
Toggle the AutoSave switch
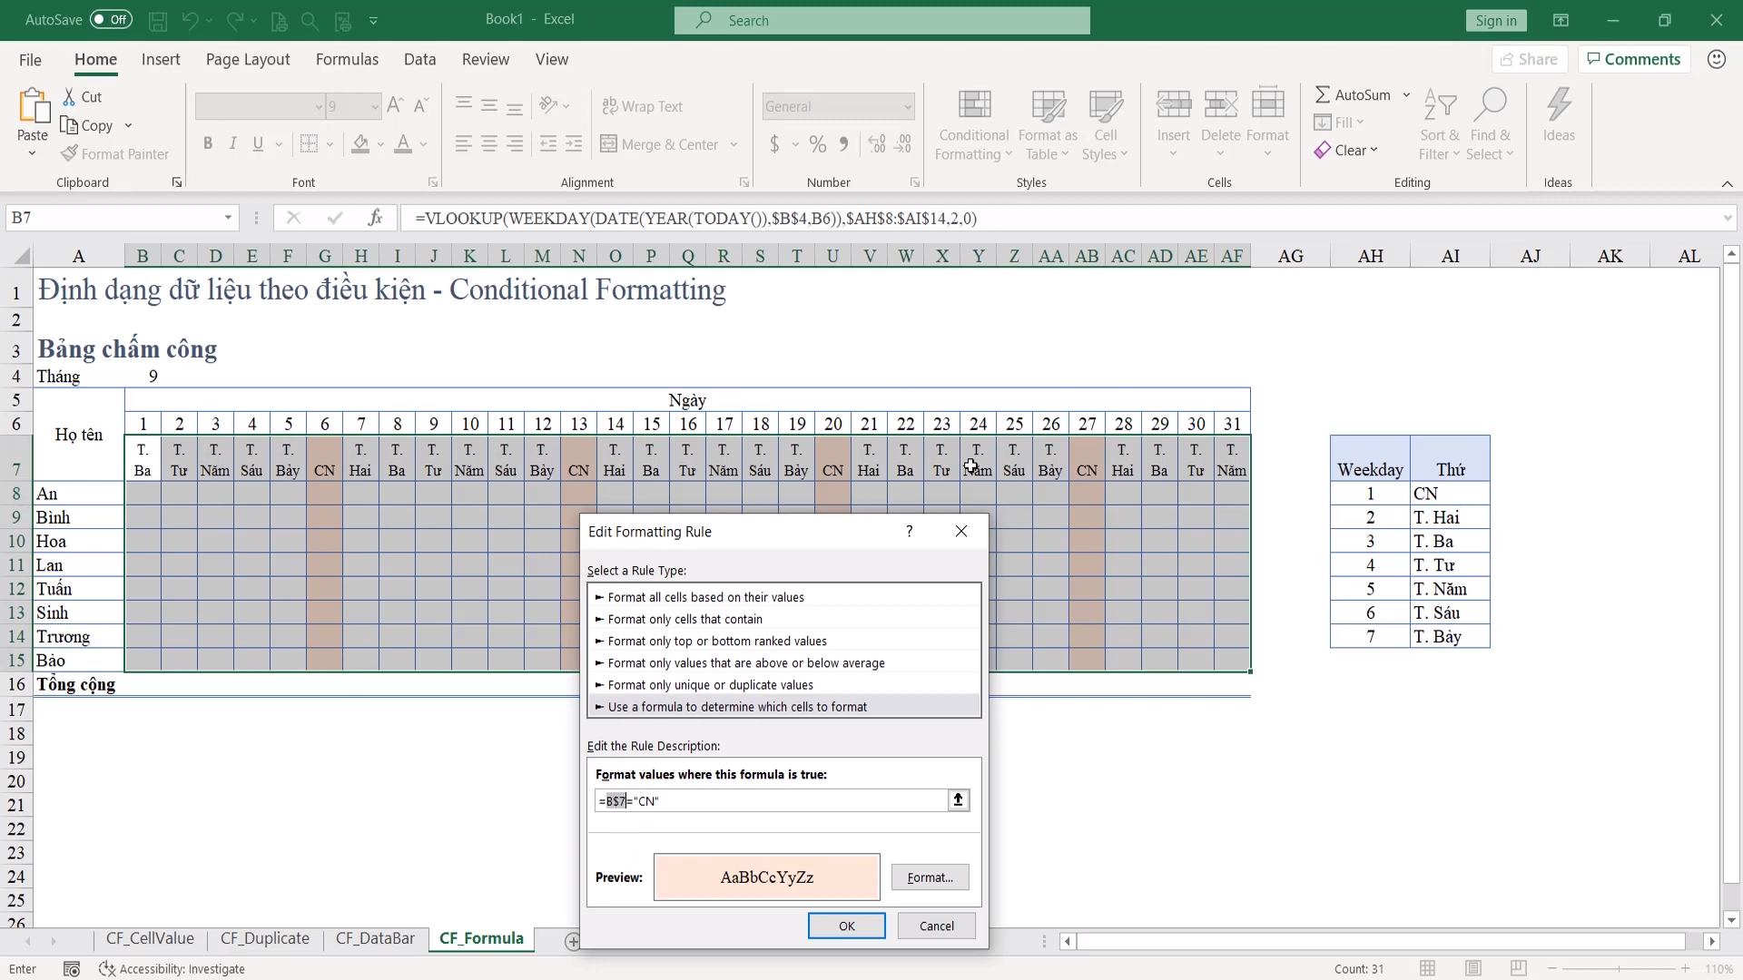point(111,19)
